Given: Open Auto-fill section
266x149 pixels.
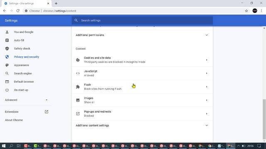Looking at the screenshot, I should tap(19, 40).
